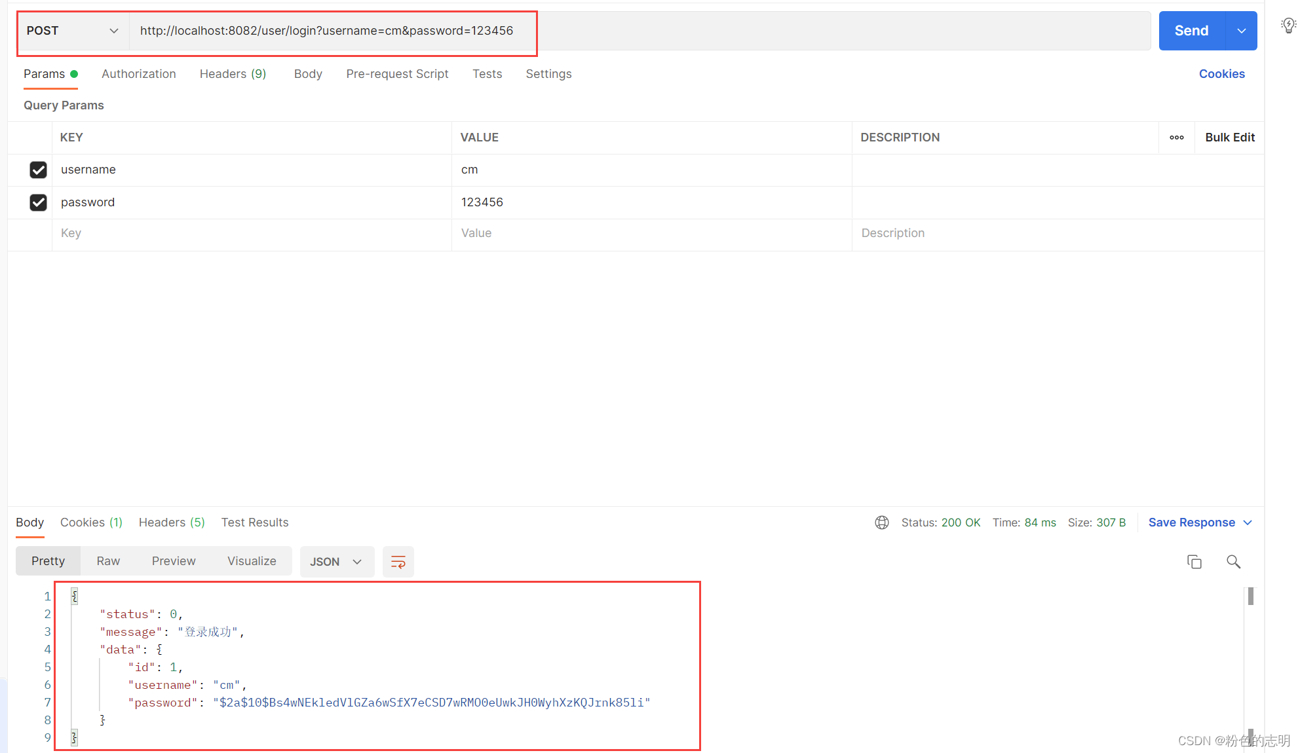
Task: Open the Settings tab
Action: 548,74
